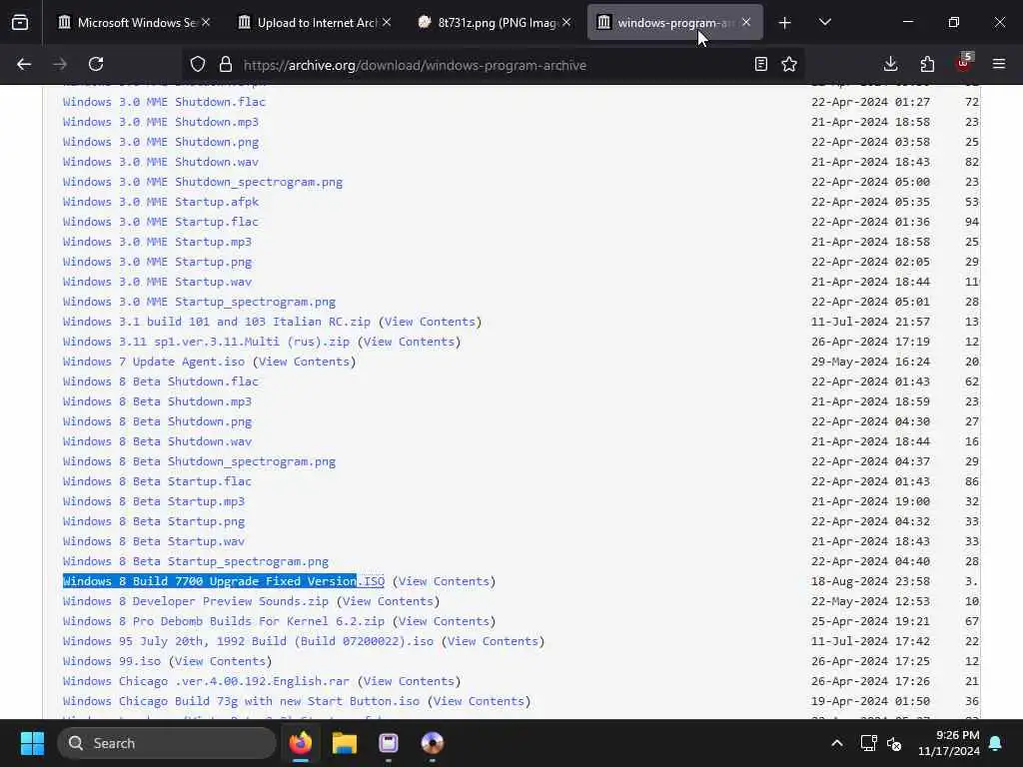View Contents of Windows 8 Pro Debomb zip
Screen dimensions: 1023x767
(444, 621)
